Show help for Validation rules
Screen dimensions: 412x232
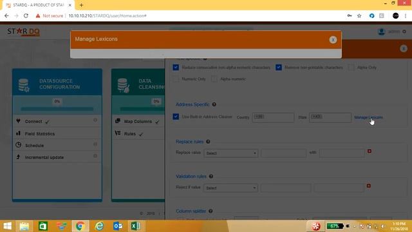[211, 176]
